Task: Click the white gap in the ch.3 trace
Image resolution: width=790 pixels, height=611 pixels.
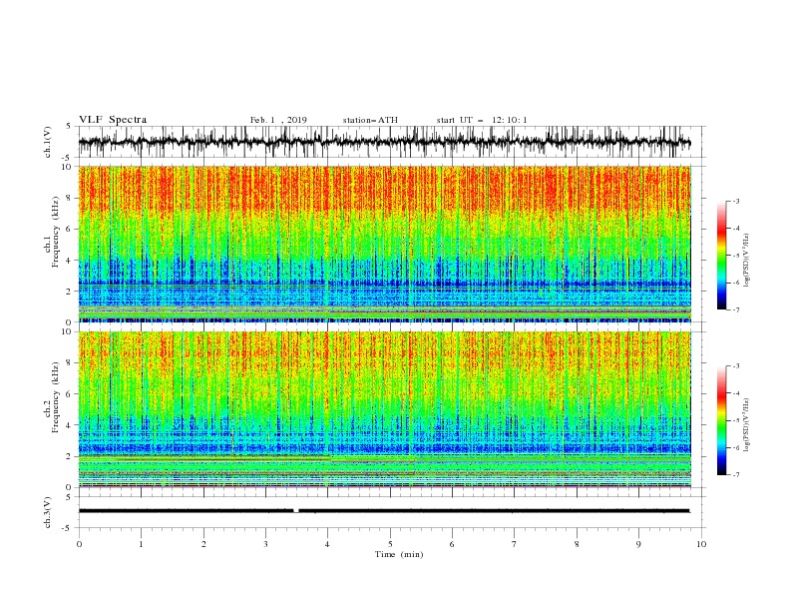Action: coord(295,511)
